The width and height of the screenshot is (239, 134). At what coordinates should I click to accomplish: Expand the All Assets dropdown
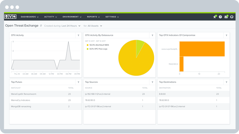tap(95, 26)
